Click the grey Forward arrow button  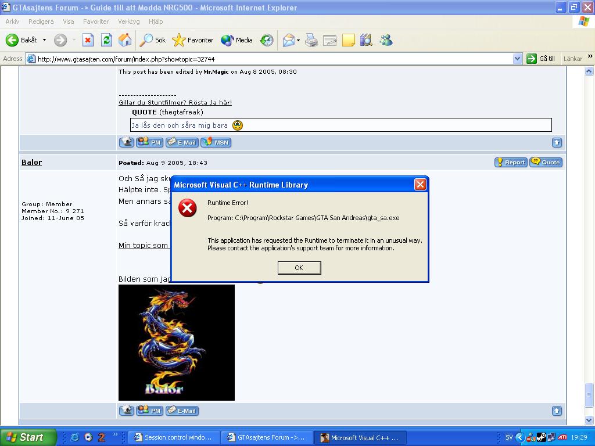tap(60, 40)
